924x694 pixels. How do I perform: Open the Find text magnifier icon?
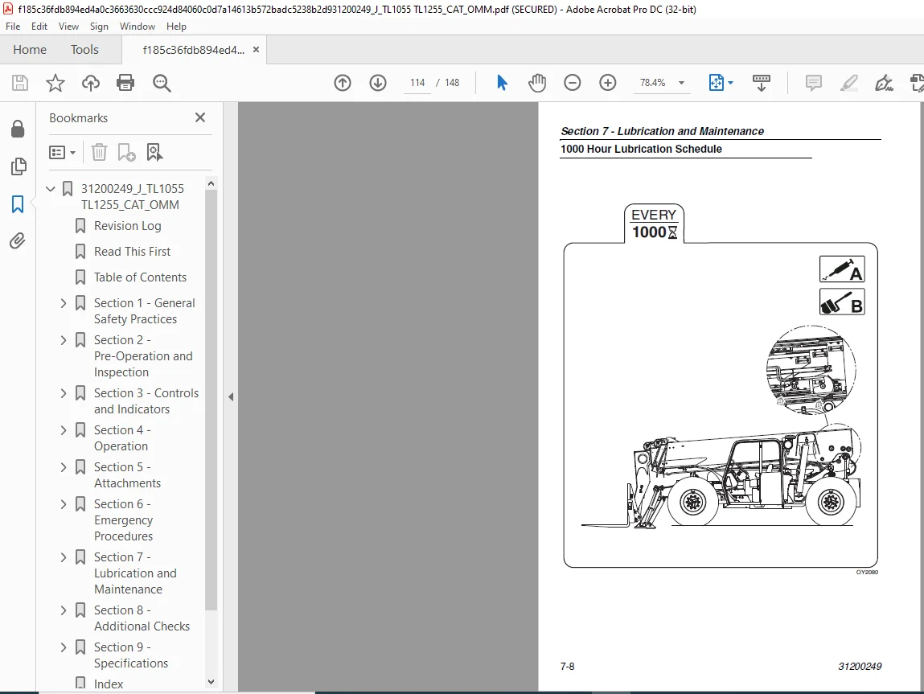click(x=162, y=83)
